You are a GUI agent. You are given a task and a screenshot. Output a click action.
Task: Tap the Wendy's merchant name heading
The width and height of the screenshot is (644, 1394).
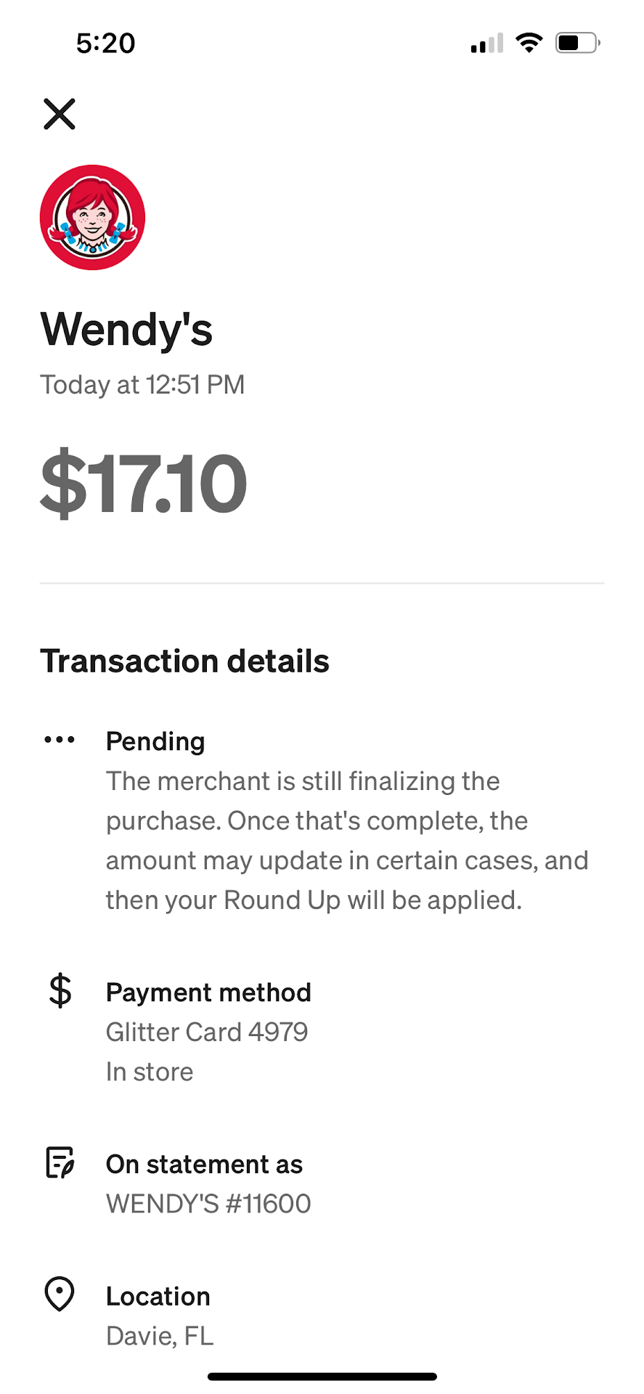[126, 330]
